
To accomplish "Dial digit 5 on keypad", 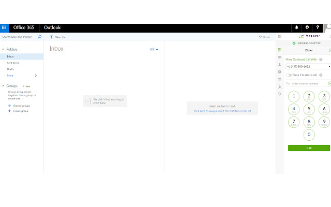I will (x=309, y=109).
